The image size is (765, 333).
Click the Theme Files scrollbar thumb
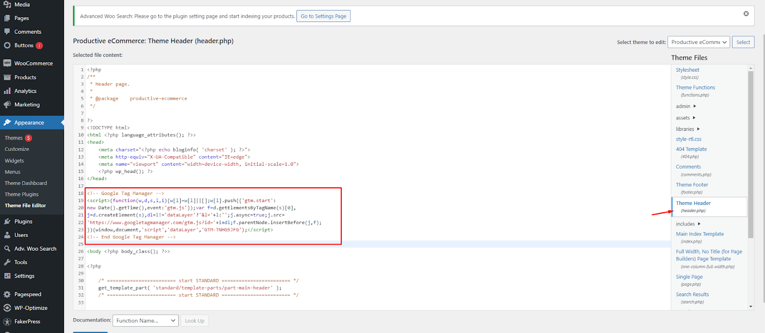pyautogui.click(x=751, y=154)
